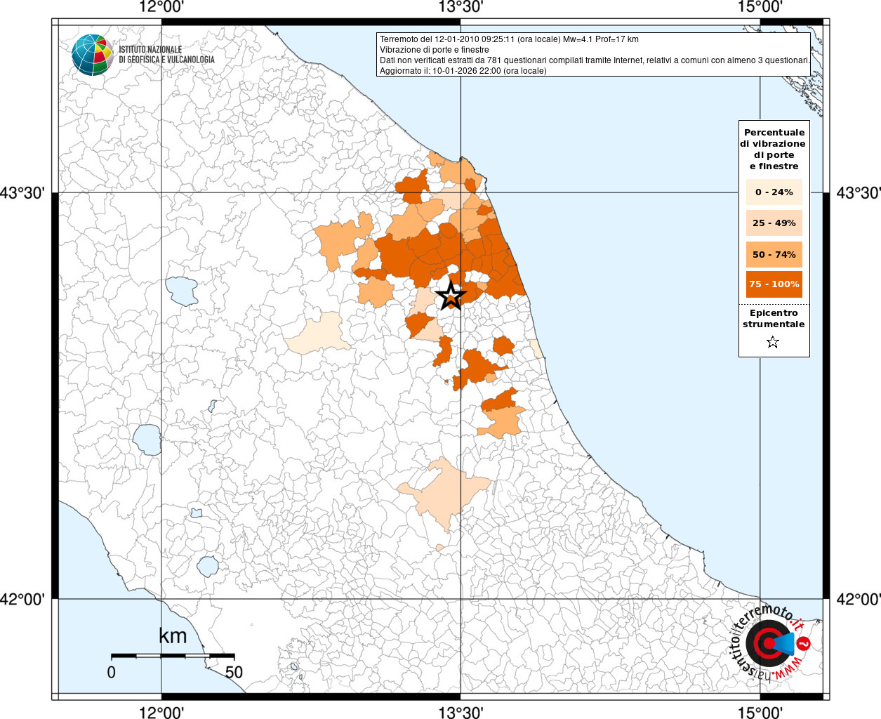The image size is (881, 719).
Task: Select the 25 - 49% legend swatch
Action: pos(774,223)
